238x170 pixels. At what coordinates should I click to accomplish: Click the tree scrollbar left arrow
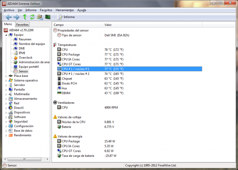click(5, 159)
